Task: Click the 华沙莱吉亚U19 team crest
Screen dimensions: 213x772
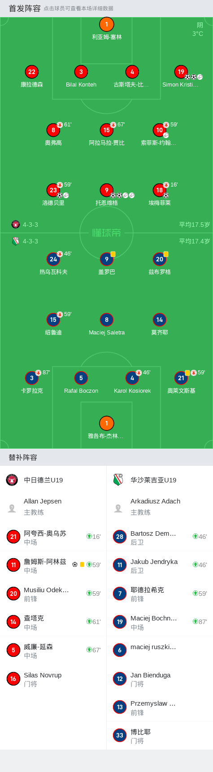Action: [118, 480]
